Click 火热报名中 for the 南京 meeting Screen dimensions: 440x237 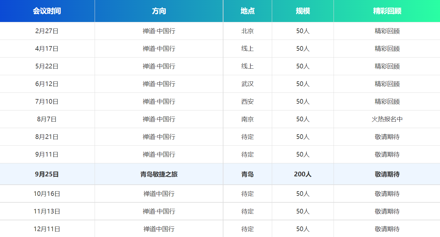click(x=387, y=119)
